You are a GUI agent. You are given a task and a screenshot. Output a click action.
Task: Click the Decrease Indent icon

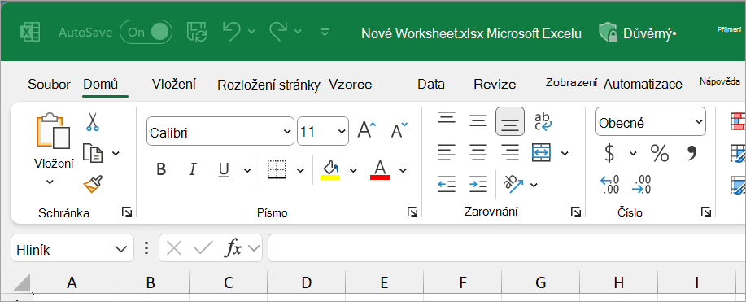[447, 184]
